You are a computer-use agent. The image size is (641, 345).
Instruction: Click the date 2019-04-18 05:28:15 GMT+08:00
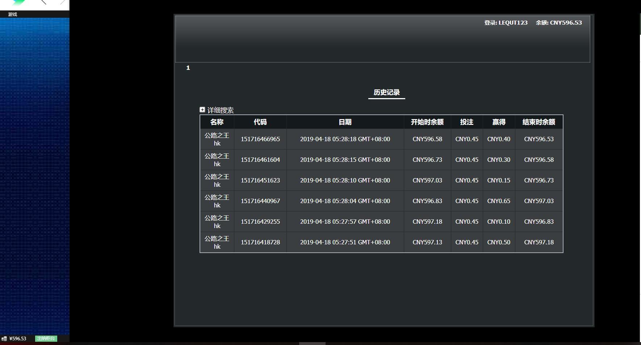(x=345, y=160)
